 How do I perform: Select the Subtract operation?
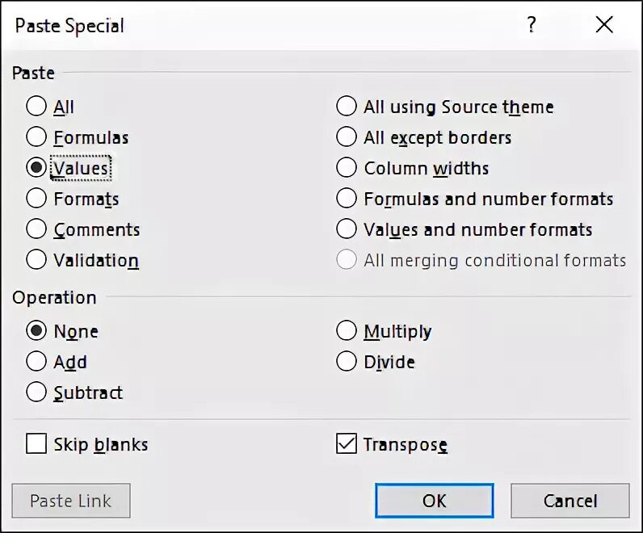coord(36,392)
